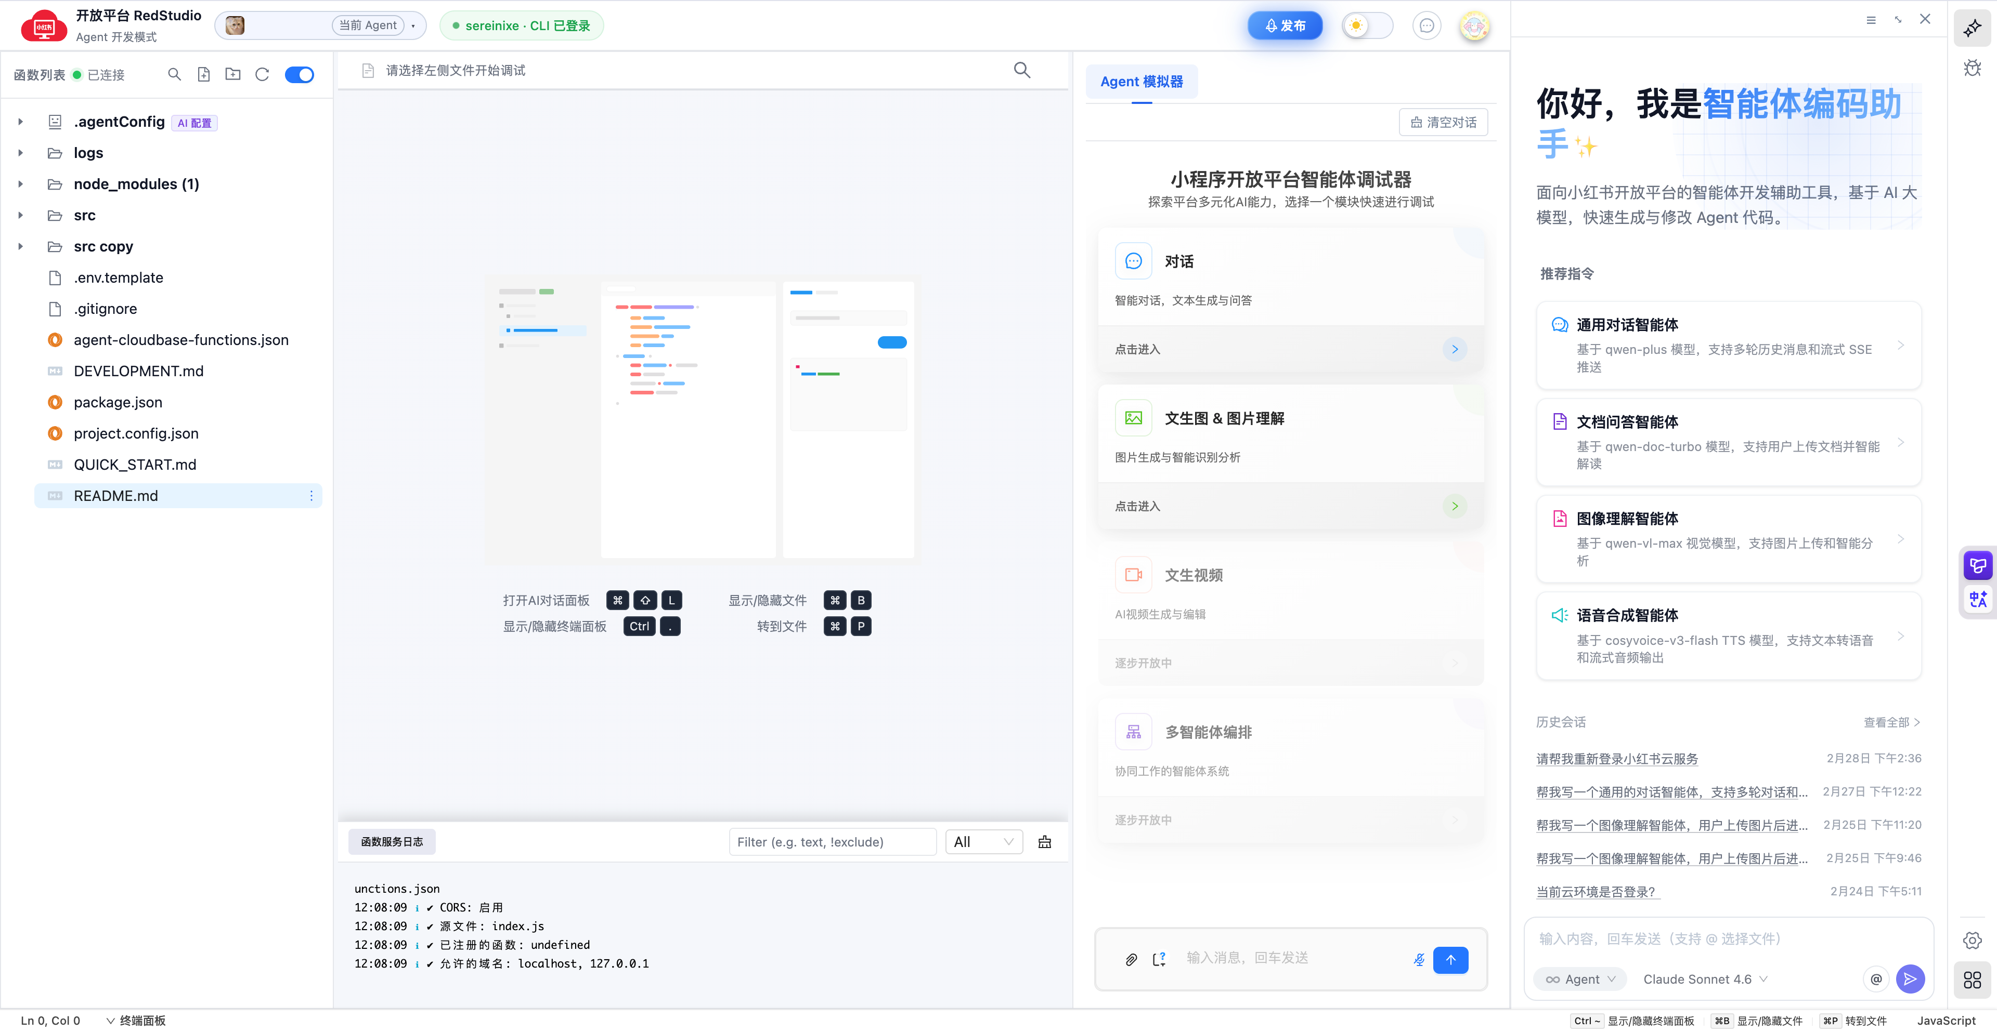The width and height of the screenshot is (1997, 1032).
Task: Click the @ mention icon in assistant input
Action: pos(1876,980)
